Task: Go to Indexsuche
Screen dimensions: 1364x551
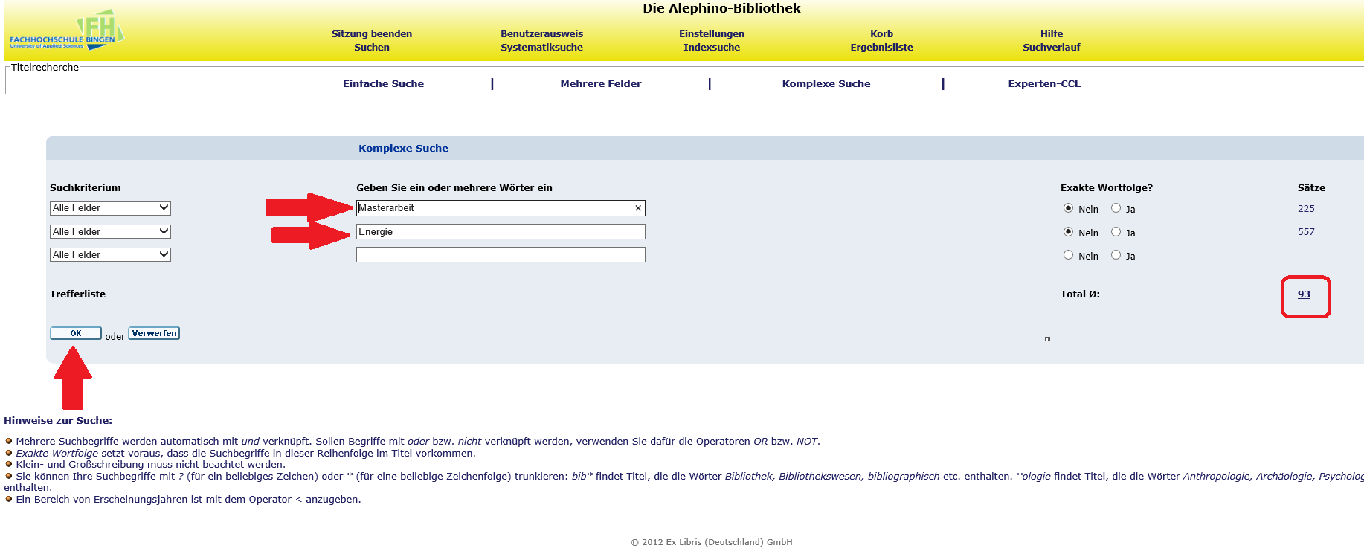Action: tap(712, 48)
